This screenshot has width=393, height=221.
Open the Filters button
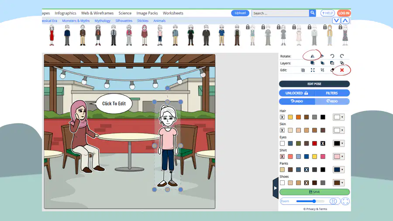click(x=332, y=93)
